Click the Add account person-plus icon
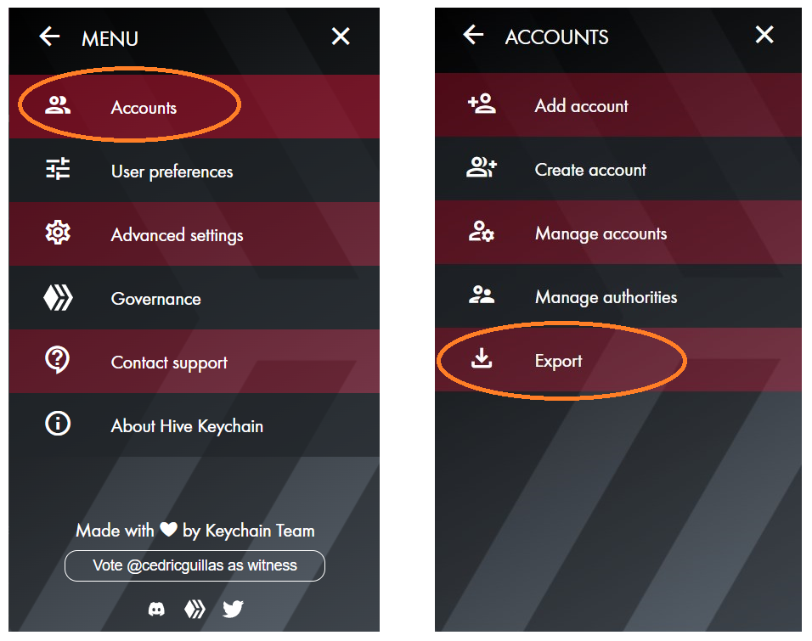Viewport: 812px width, 641px height. coord(482,104)
